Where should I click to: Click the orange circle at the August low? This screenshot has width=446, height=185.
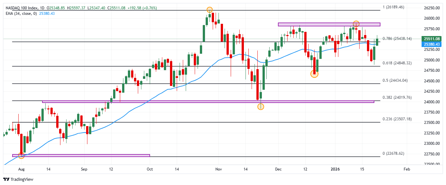tap(21, 156)
